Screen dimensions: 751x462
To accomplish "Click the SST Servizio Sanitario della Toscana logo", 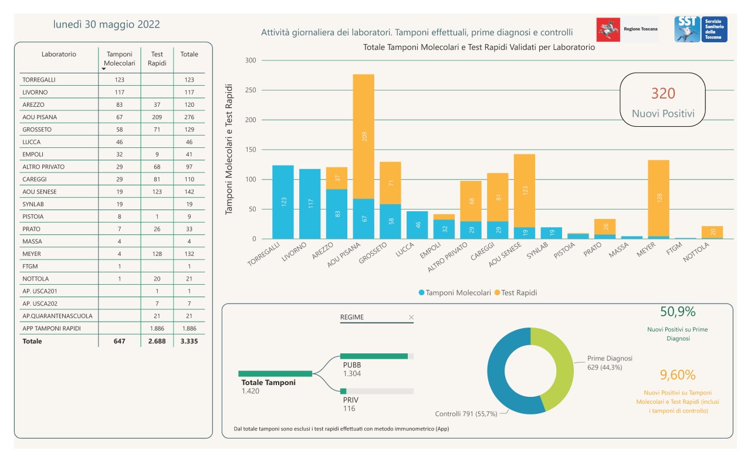I will pyautogui.click(x=701, y=29).
